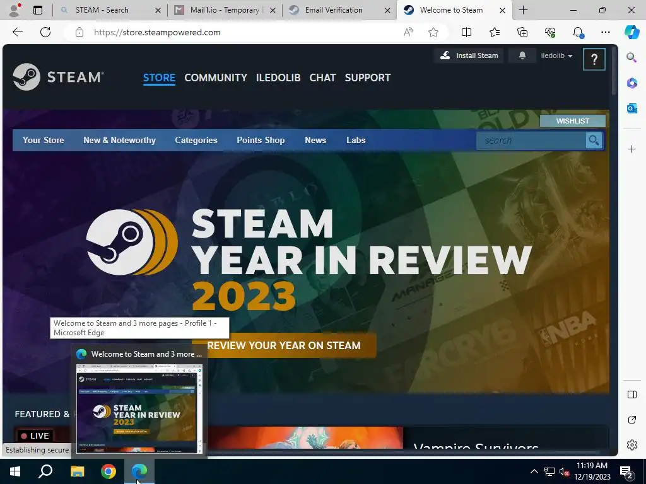
Task: Show hidden system tray icons
Action: pos(534,471)
